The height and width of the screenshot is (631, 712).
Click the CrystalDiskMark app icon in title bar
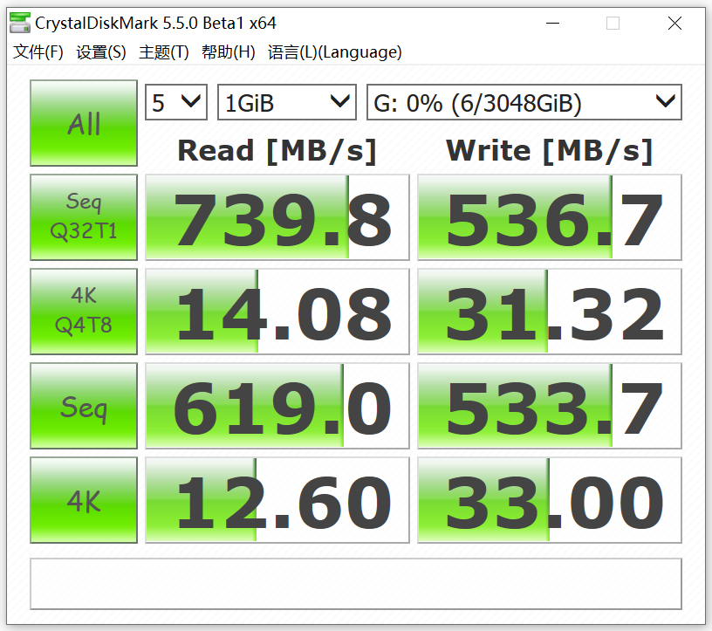(20, 23)
